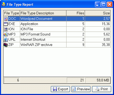This screenshot has height=95, width=114.
Task: Click the printer icon in title bar
Action: coord(4,4)
